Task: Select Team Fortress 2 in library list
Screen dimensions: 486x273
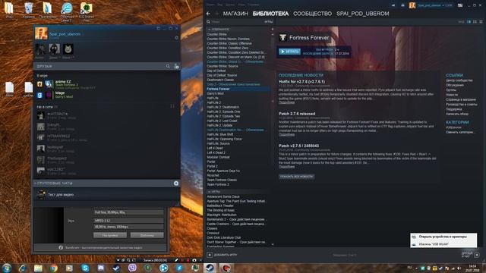Action: pyautogui.click(x=218, y=184)
